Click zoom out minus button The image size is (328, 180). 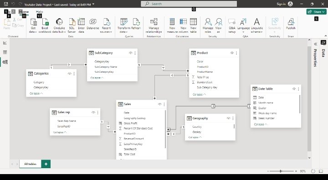268,171
